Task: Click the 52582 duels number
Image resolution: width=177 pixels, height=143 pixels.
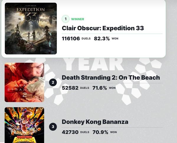Action: click(x=70, y=88)
